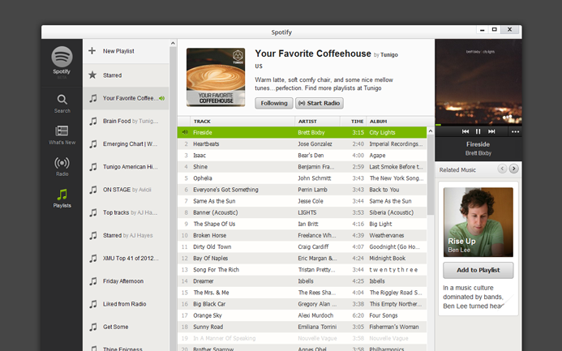
Task: Select track Dirty Old Town
Action: (302, 247)
